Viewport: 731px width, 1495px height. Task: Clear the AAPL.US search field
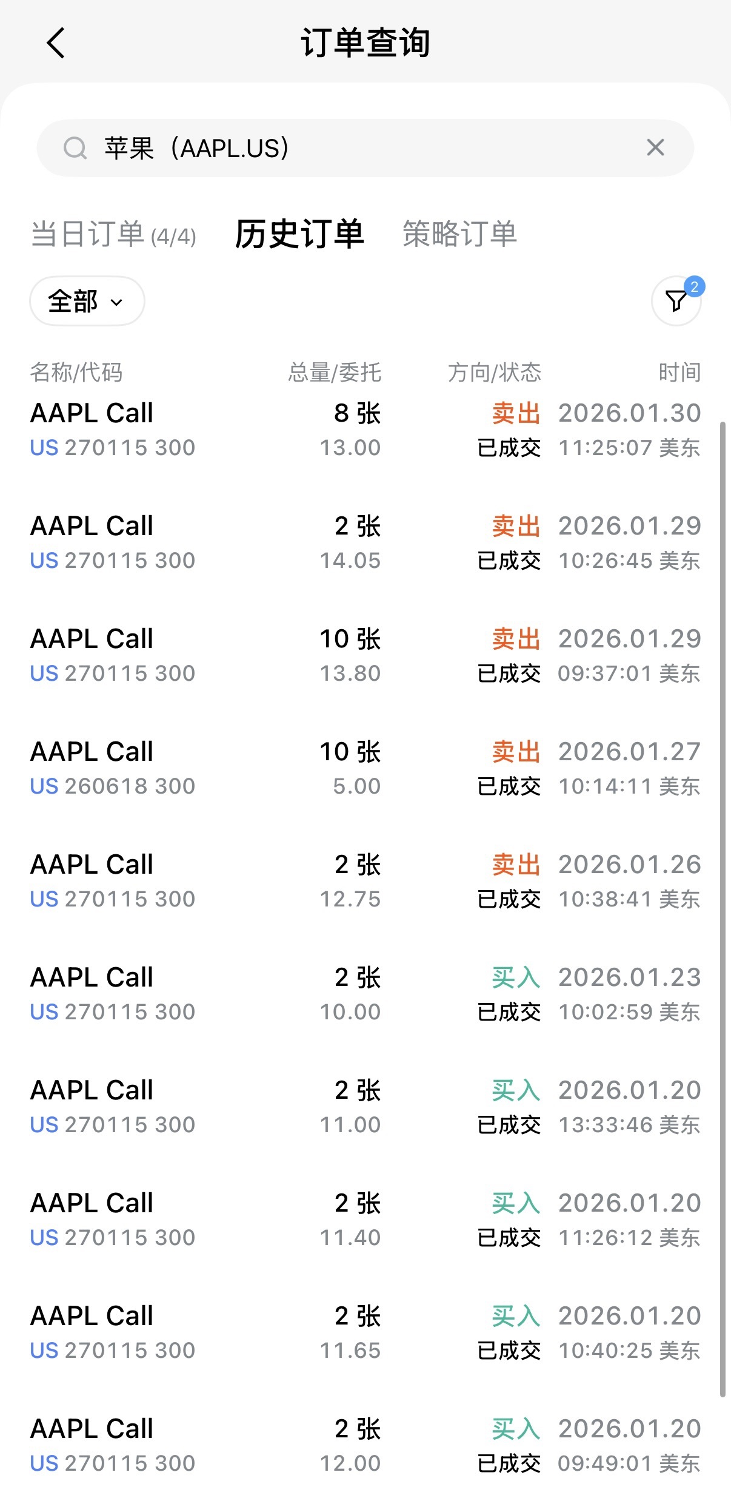[655, 147]
